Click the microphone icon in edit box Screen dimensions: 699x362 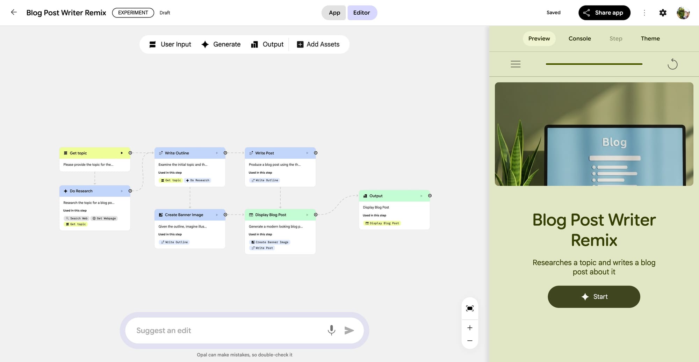(x=331, y=330)
